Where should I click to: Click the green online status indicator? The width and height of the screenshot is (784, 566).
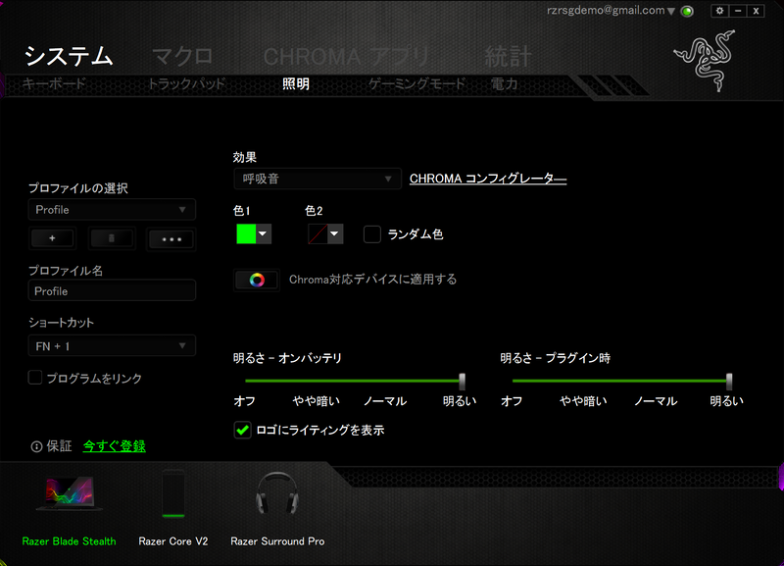(688, 11)
